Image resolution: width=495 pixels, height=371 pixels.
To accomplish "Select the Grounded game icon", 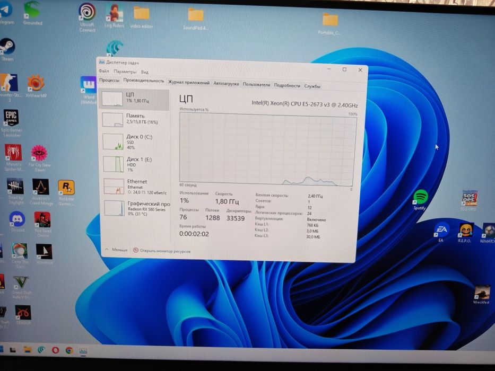I will (x=32, y=13).
